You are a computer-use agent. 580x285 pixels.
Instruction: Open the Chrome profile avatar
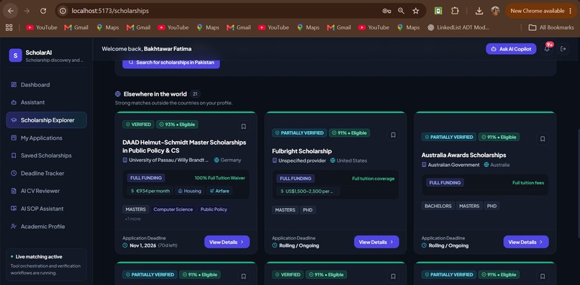495,11
